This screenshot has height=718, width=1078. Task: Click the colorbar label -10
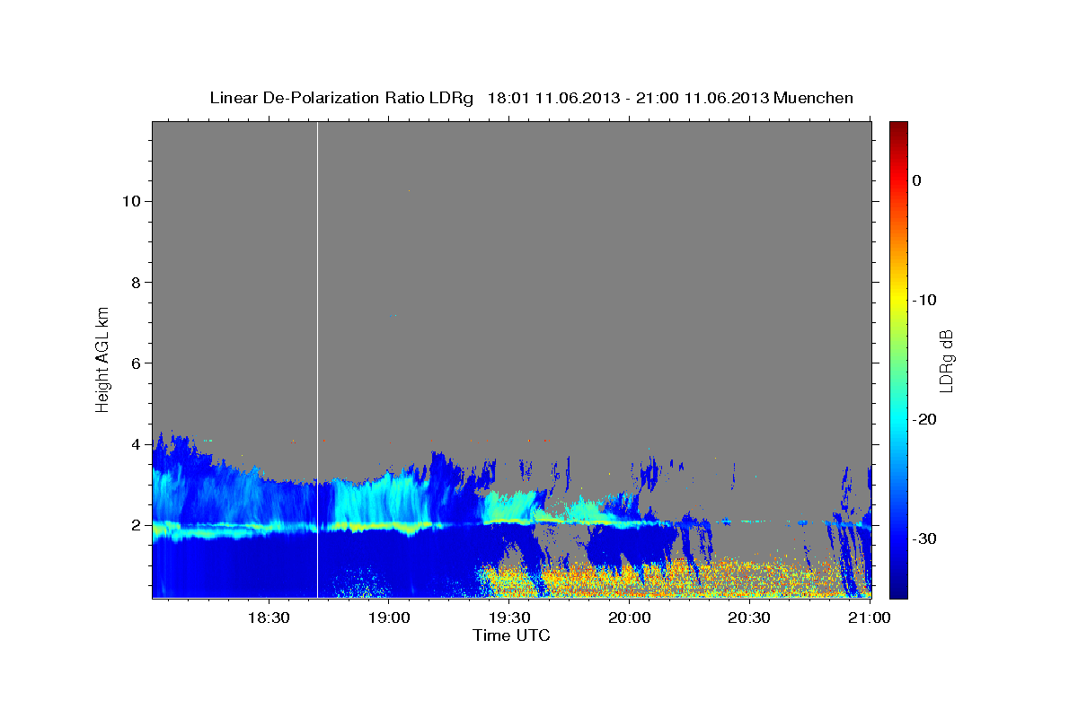tap(924, 300)
